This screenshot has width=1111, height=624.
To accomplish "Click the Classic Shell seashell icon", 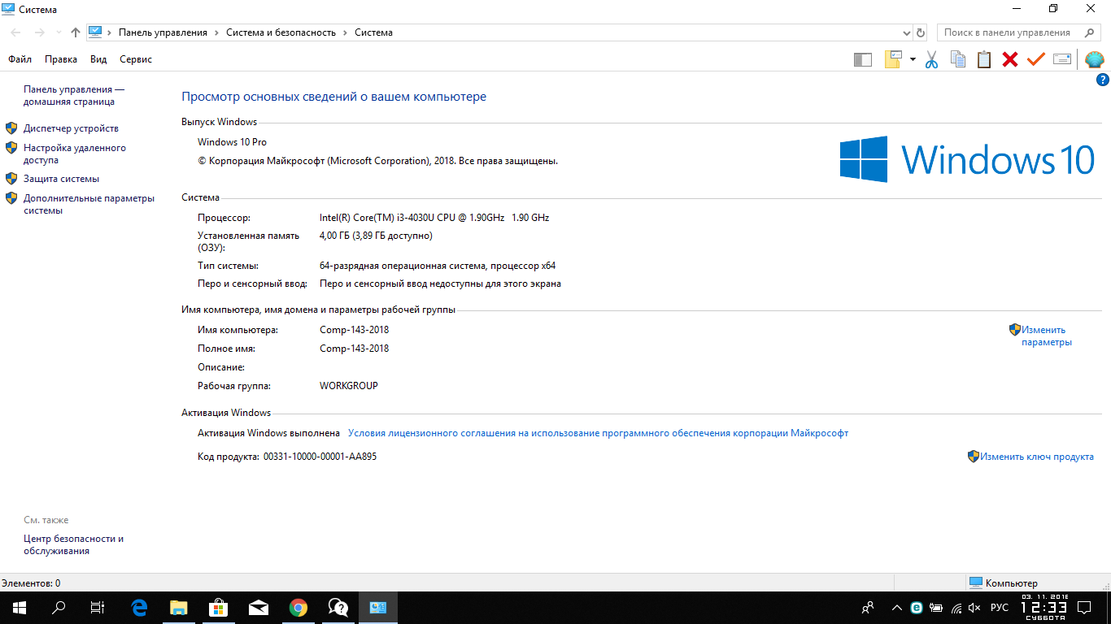I will pyautogui.click(x=1095, y=59).
